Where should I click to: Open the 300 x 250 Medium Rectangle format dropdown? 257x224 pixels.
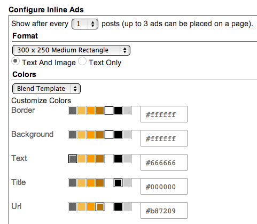pos(71,50)
